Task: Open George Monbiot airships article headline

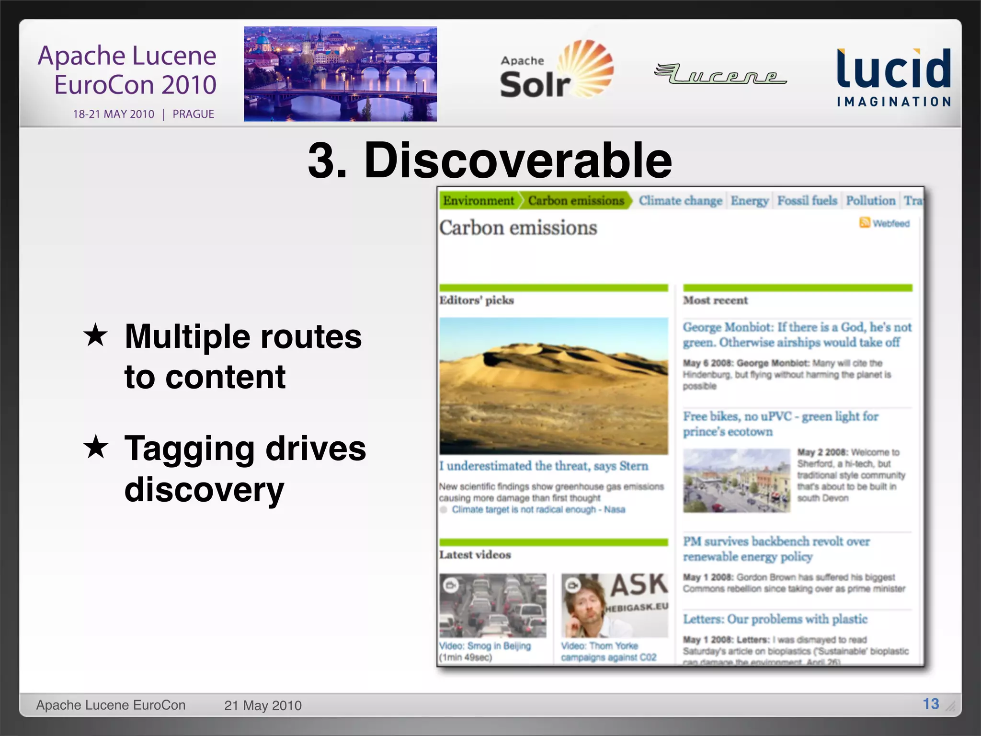Action: [797, 334]
